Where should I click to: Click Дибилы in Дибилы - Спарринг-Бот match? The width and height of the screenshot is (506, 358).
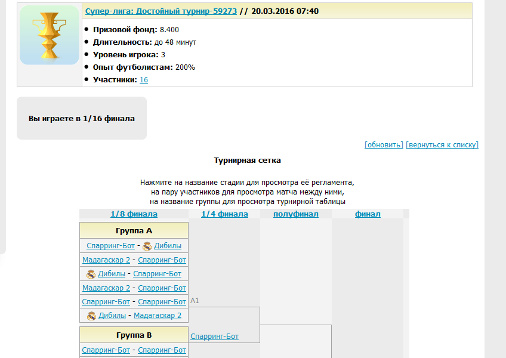click(112, 274)
